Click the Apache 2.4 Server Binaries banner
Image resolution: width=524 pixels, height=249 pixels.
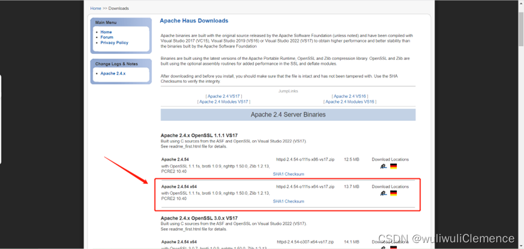[288, 115]
